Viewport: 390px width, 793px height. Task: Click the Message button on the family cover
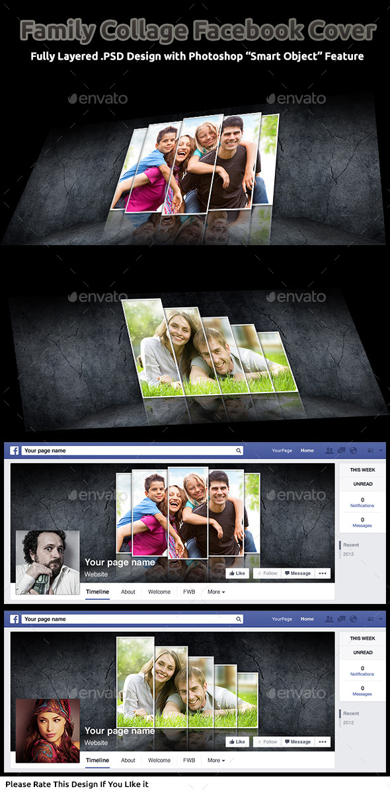(297, 574)
